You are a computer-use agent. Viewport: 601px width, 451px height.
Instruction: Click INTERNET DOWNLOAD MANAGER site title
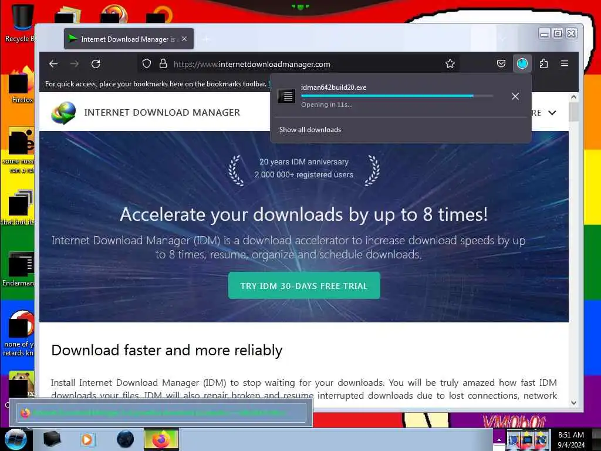pyautogui.click(x=162, y=112)
